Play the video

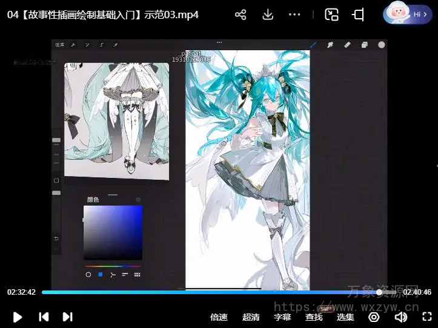[18, 317]
